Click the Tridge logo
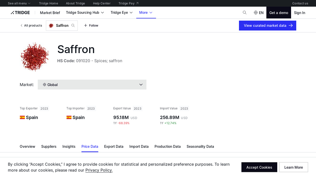The width and height of the screenshot is (316, 177). point(20,13)
